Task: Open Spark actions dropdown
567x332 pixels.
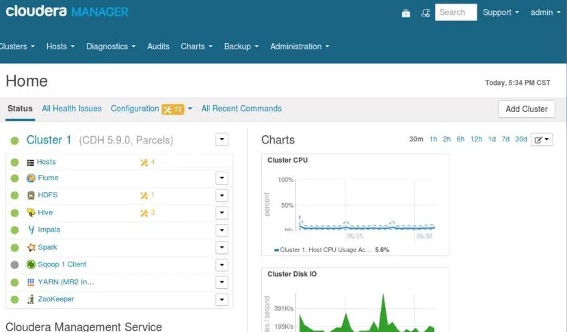Action: coord(222,247)
